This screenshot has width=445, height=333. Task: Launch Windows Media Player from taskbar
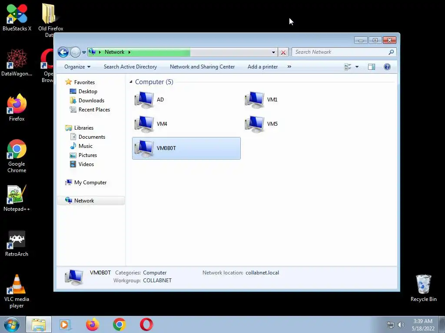[x=65, y=325]
